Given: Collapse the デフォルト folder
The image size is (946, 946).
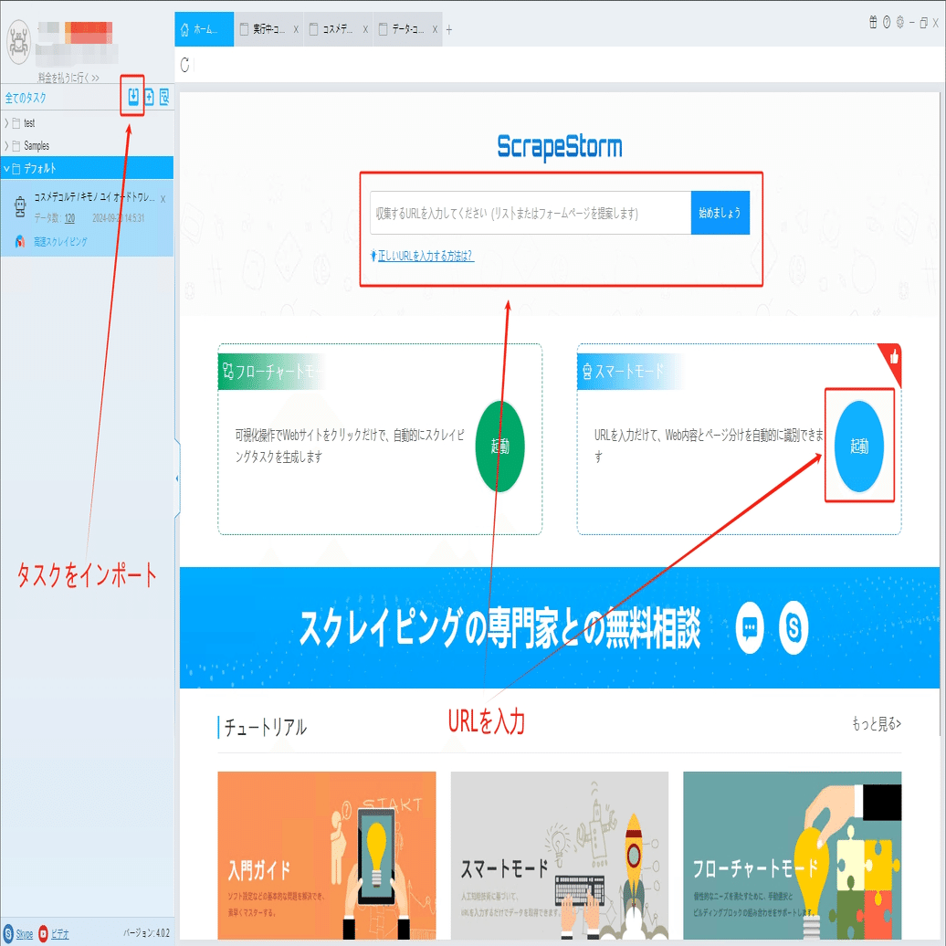Looking at the screenshot, I should 6,168.
